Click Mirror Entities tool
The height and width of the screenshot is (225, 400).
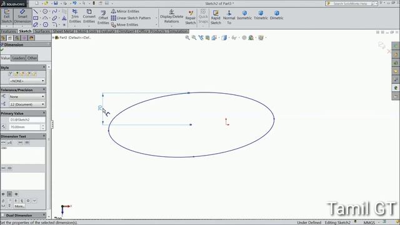tap(125, 11)
